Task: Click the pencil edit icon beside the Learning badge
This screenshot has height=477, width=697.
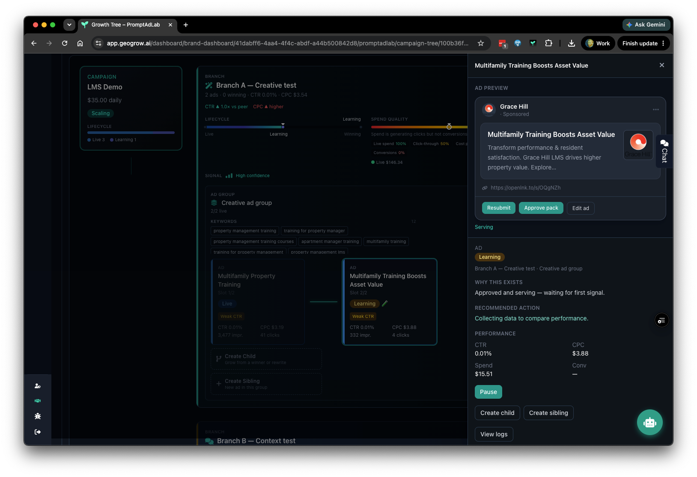Action: coord(385,303)
